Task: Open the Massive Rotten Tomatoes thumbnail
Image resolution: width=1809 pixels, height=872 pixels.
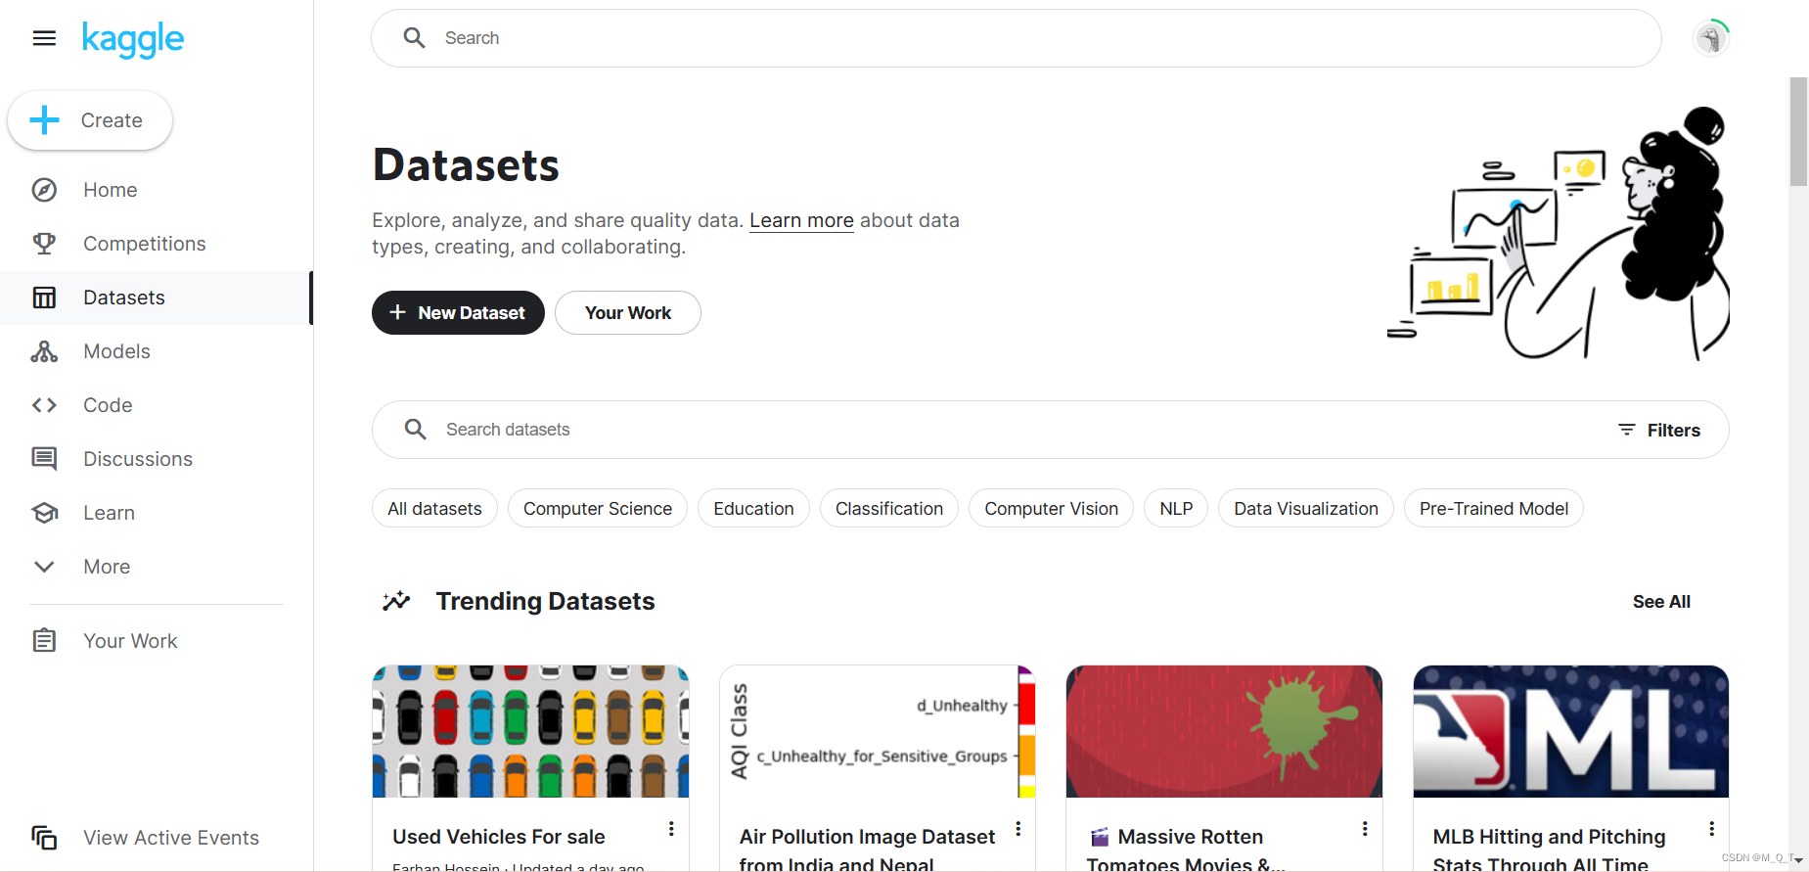Action: (1224, 731)
